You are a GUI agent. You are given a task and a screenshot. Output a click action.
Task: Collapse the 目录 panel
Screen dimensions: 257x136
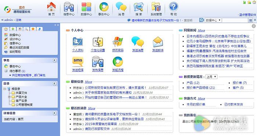(x=54, y=84)
